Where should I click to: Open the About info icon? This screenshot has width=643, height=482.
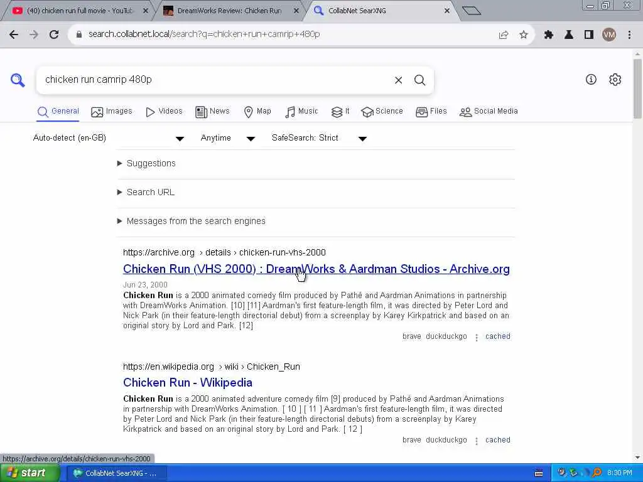[x=591, y=80]
